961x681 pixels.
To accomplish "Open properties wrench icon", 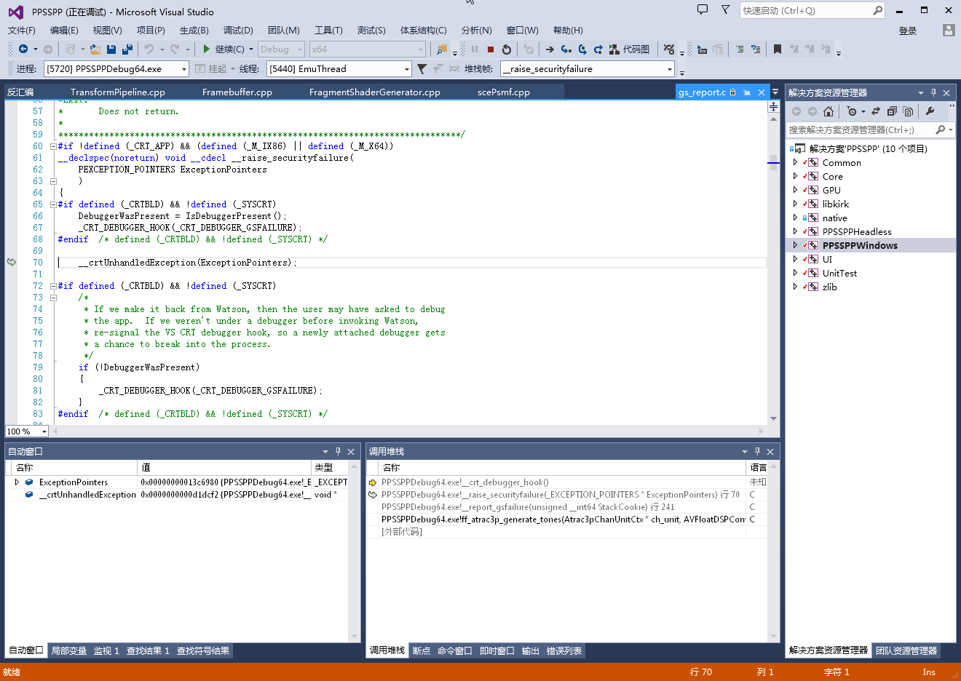I will click(x=930, y=111).
